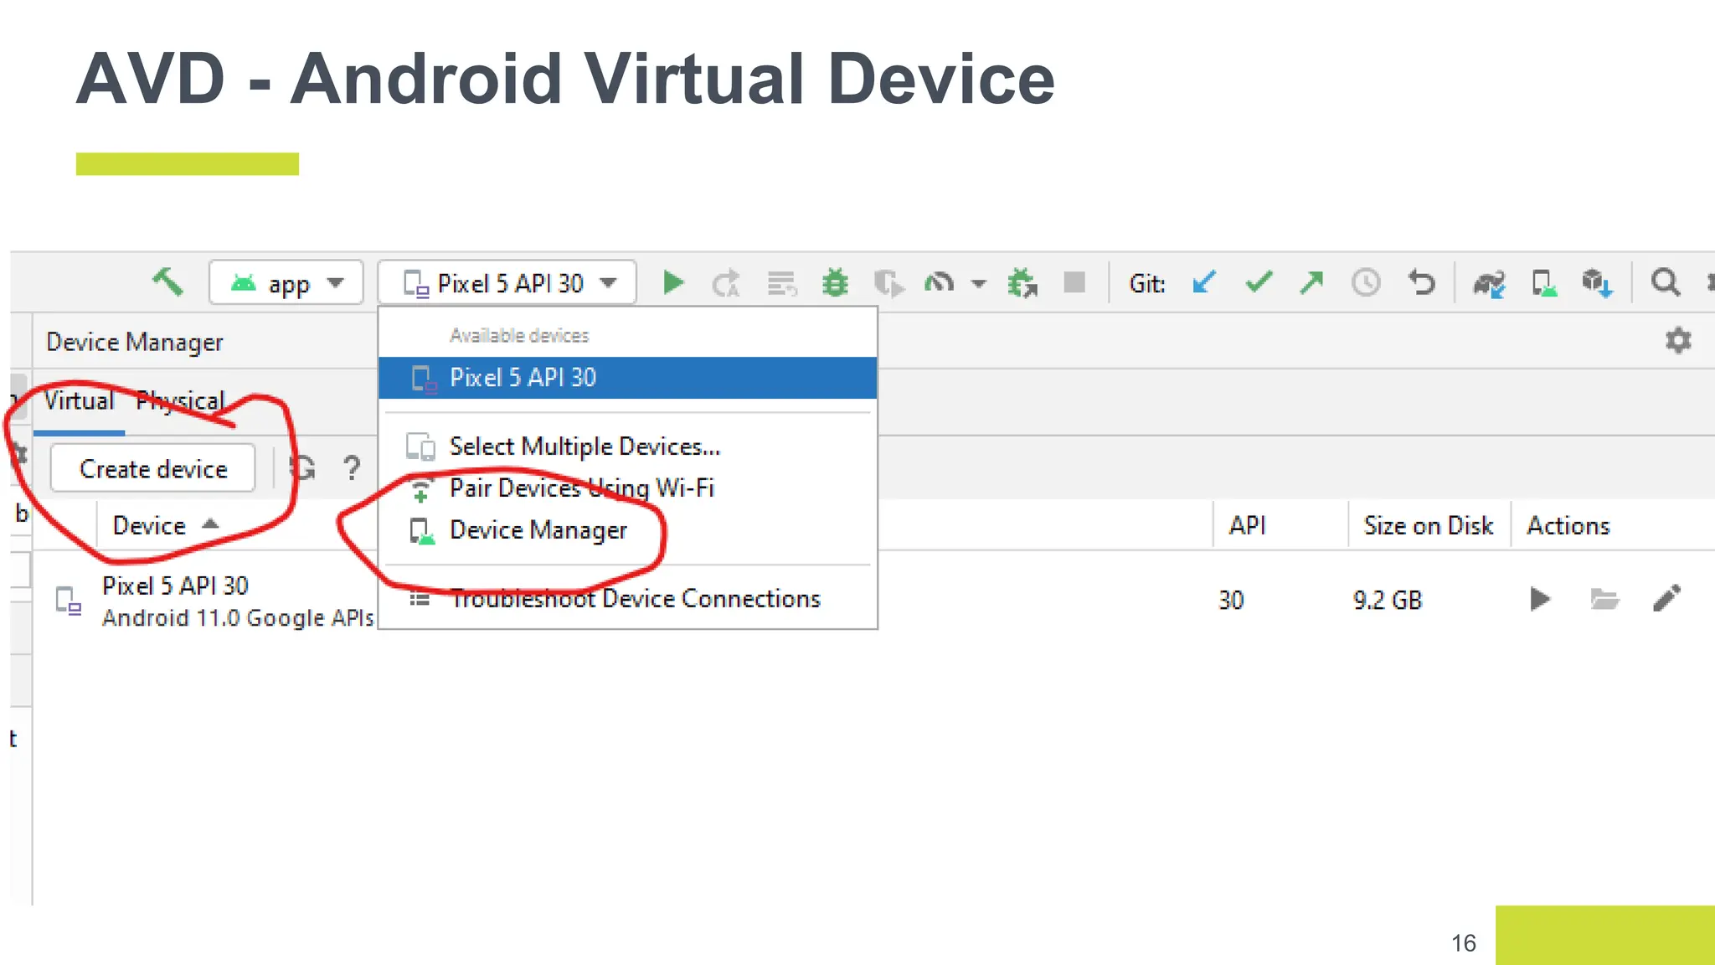Screen dimensions: 1715x965
Task: Click the Actions column header
Action: coord(1568,525)
